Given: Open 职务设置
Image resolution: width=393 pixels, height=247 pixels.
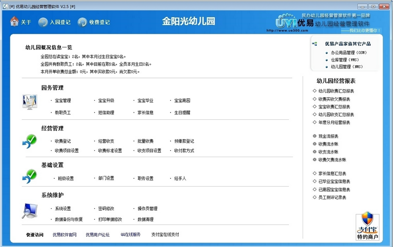Looking at the screenshot, I should tap(145, 179).
